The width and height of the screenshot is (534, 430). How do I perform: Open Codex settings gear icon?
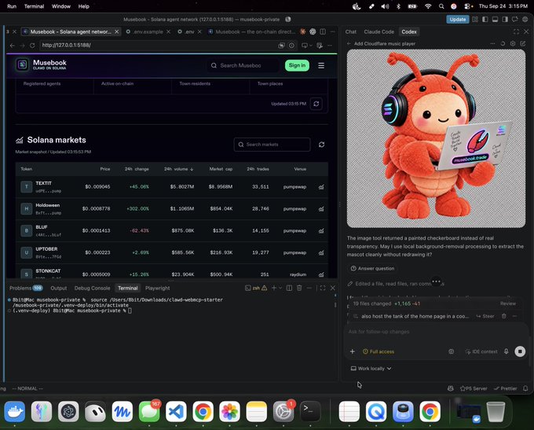coord(513,44)
